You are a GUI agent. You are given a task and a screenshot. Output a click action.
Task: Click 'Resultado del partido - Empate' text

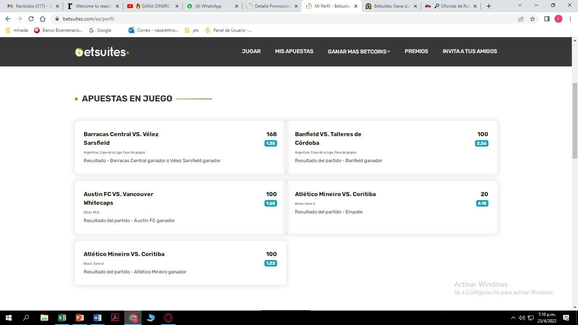329,212
